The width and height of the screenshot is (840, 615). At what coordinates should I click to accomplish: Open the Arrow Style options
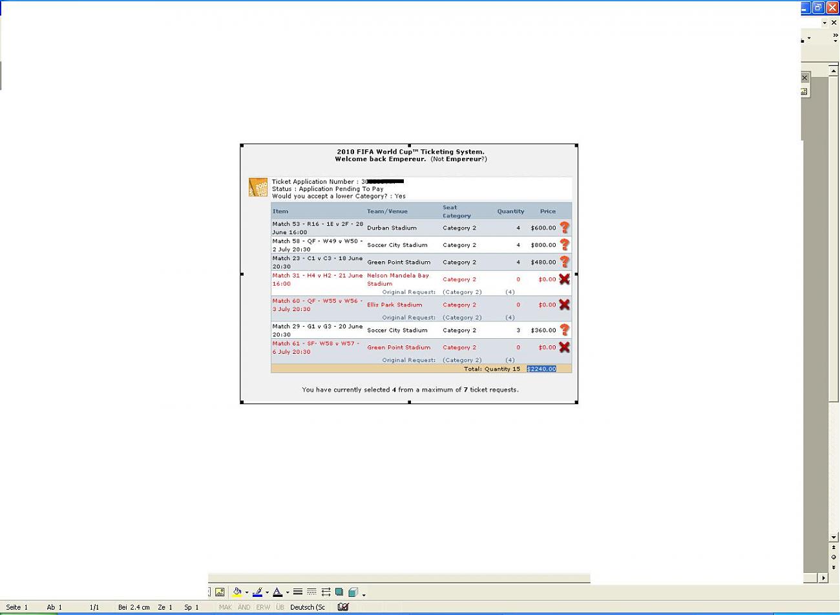(x=326, y=592)
